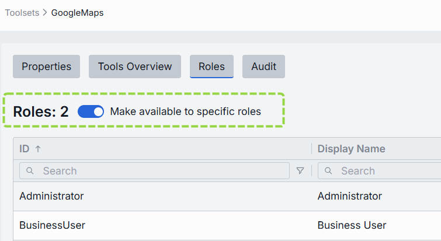Click the Administrator display name cell
Image resolution: width=441 pixels, height=241 pixels.
[x=349, y=196]
